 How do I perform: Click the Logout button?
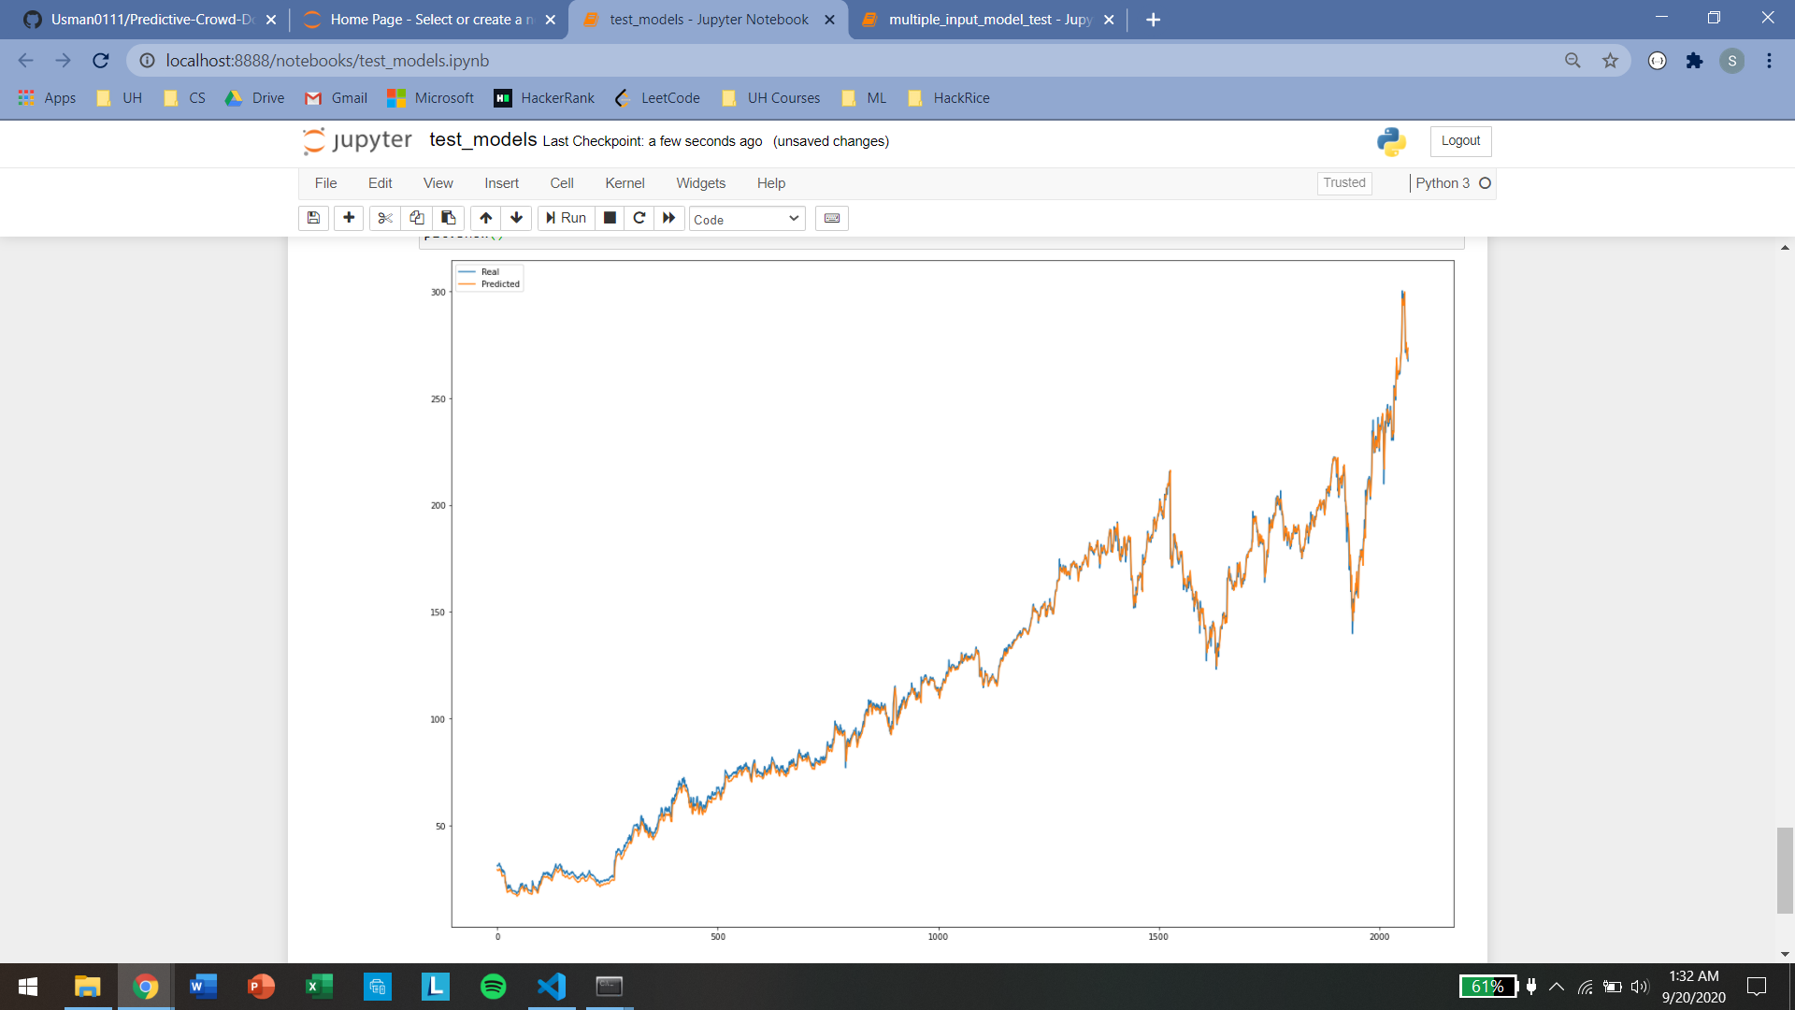pyautogui.click(x=1460, y=141)
